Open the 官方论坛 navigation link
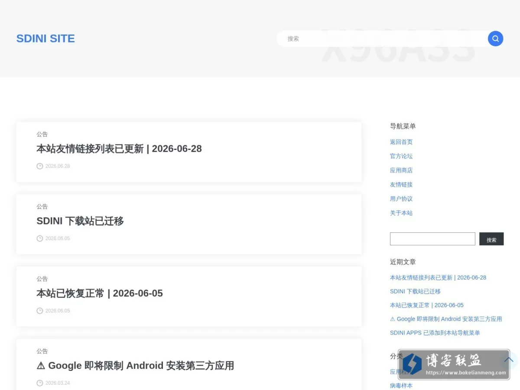The image size is (520, 390). click(x=401, y=156)
